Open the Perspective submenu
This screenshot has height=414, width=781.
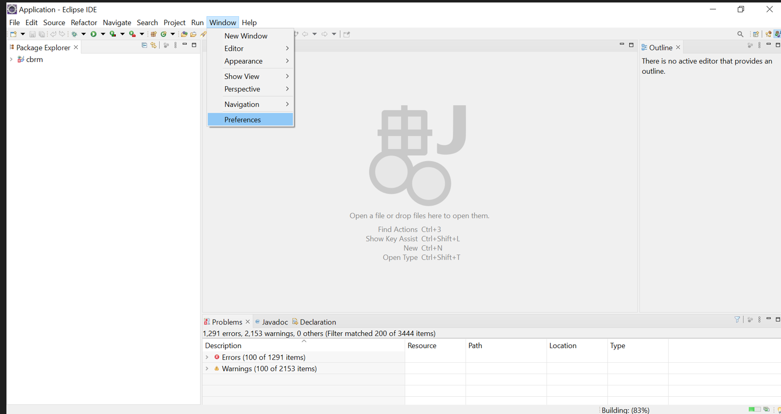tap(250, 89)
